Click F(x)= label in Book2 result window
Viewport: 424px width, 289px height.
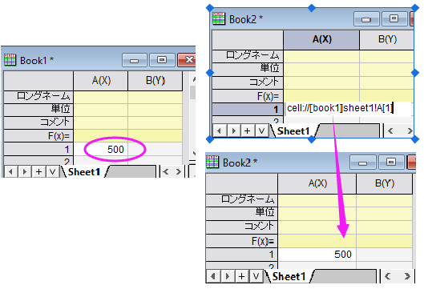[x=241, y=240]
